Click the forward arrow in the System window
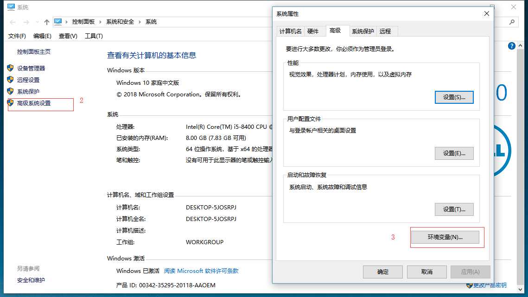This screenshot has width=528, height=297. point(26,22)
